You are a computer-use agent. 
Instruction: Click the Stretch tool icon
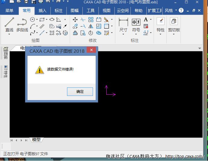coord(83,33)
